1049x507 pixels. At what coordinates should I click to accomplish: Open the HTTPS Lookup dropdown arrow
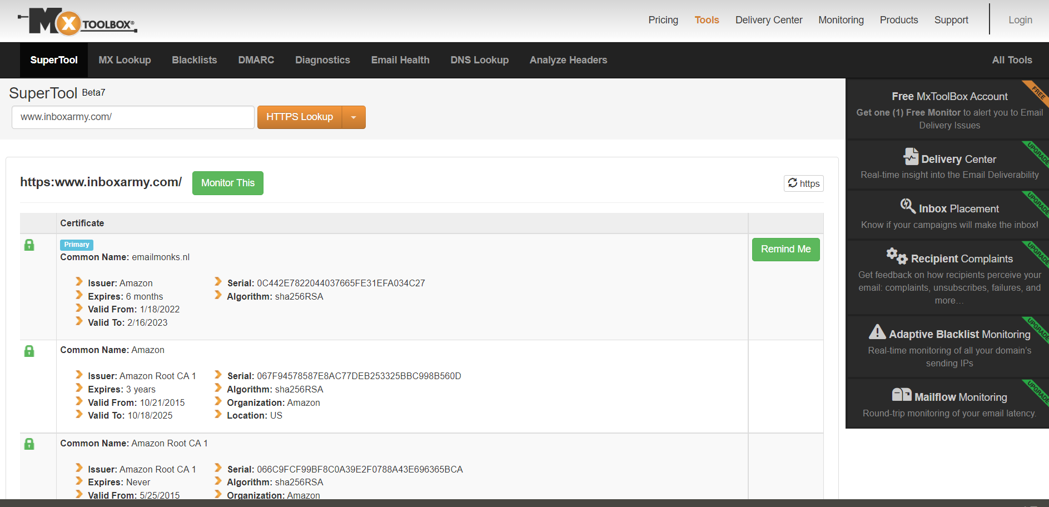(354, 117)
